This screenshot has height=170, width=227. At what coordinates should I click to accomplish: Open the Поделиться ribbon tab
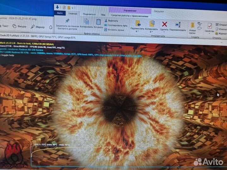point(89,14)
